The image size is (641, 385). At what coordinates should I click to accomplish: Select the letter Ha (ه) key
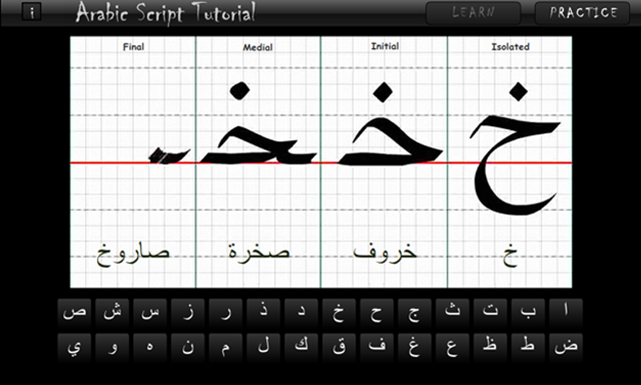coord(150,347)
